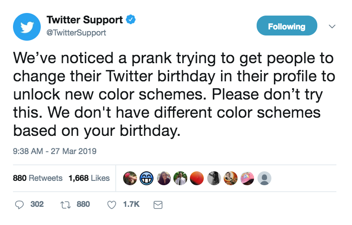Open the Twitter Support bird avatar
The height and width of the screenshot is (225, 352).
coord(27,26)
